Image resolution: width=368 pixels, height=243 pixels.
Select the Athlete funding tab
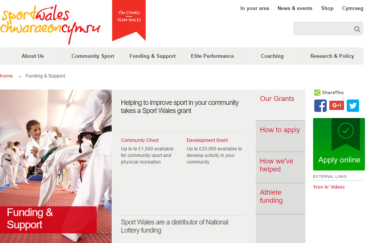[280, 199]
